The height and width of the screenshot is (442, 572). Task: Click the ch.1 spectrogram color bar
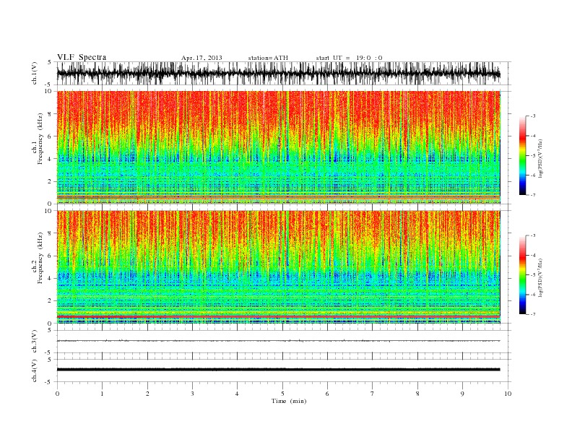(x=522, y=156)
